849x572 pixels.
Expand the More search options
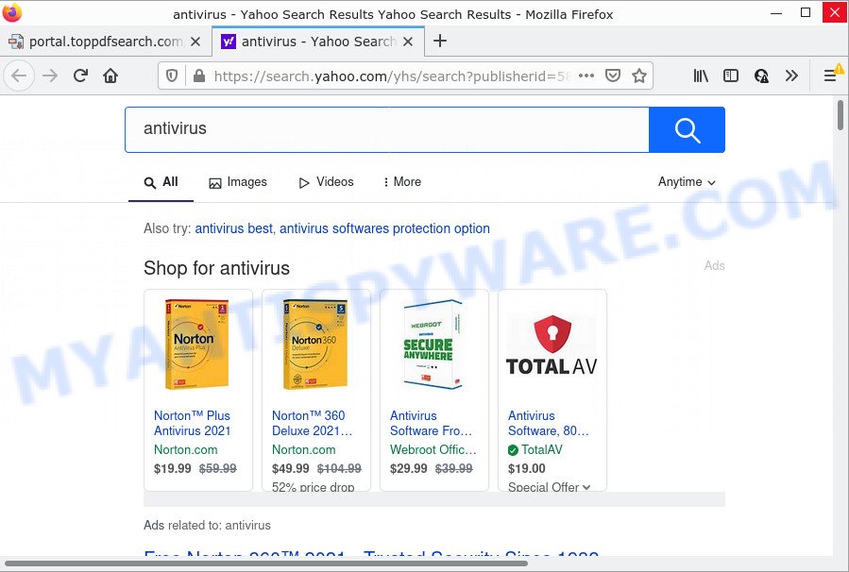click(x=402, y=182)
